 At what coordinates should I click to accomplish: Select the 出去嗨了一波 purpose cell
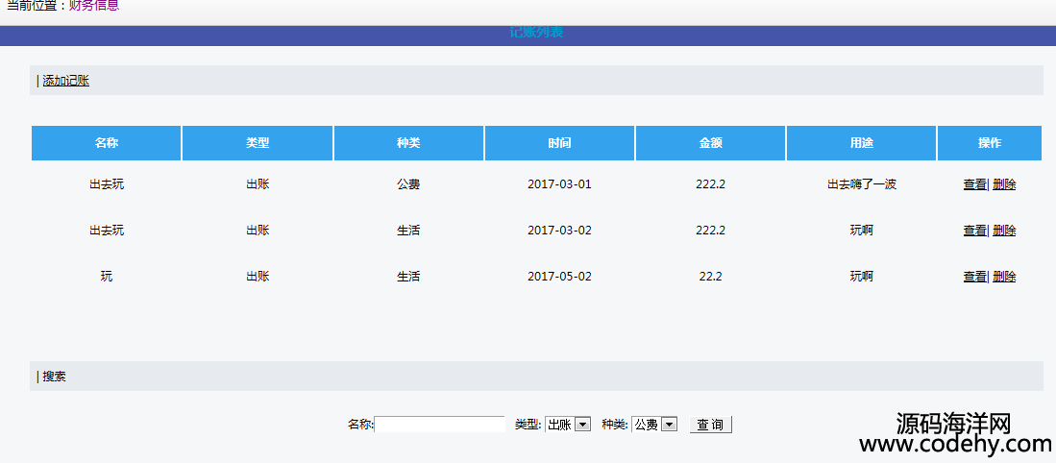click(x=861, y=184)
